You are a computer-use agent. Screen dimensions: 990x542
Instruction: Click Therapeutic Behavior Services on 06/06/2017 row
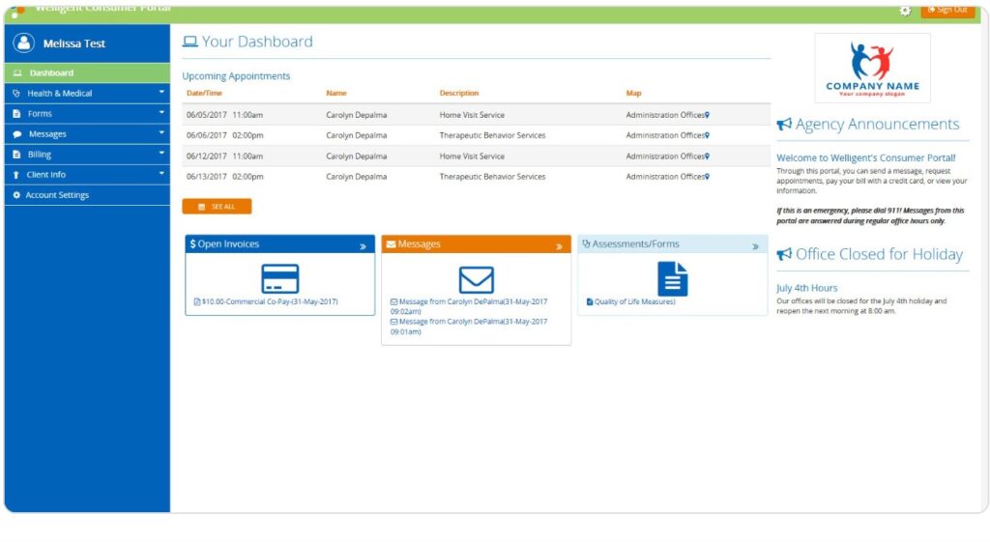pyautogui.click(x=492, y=135)
